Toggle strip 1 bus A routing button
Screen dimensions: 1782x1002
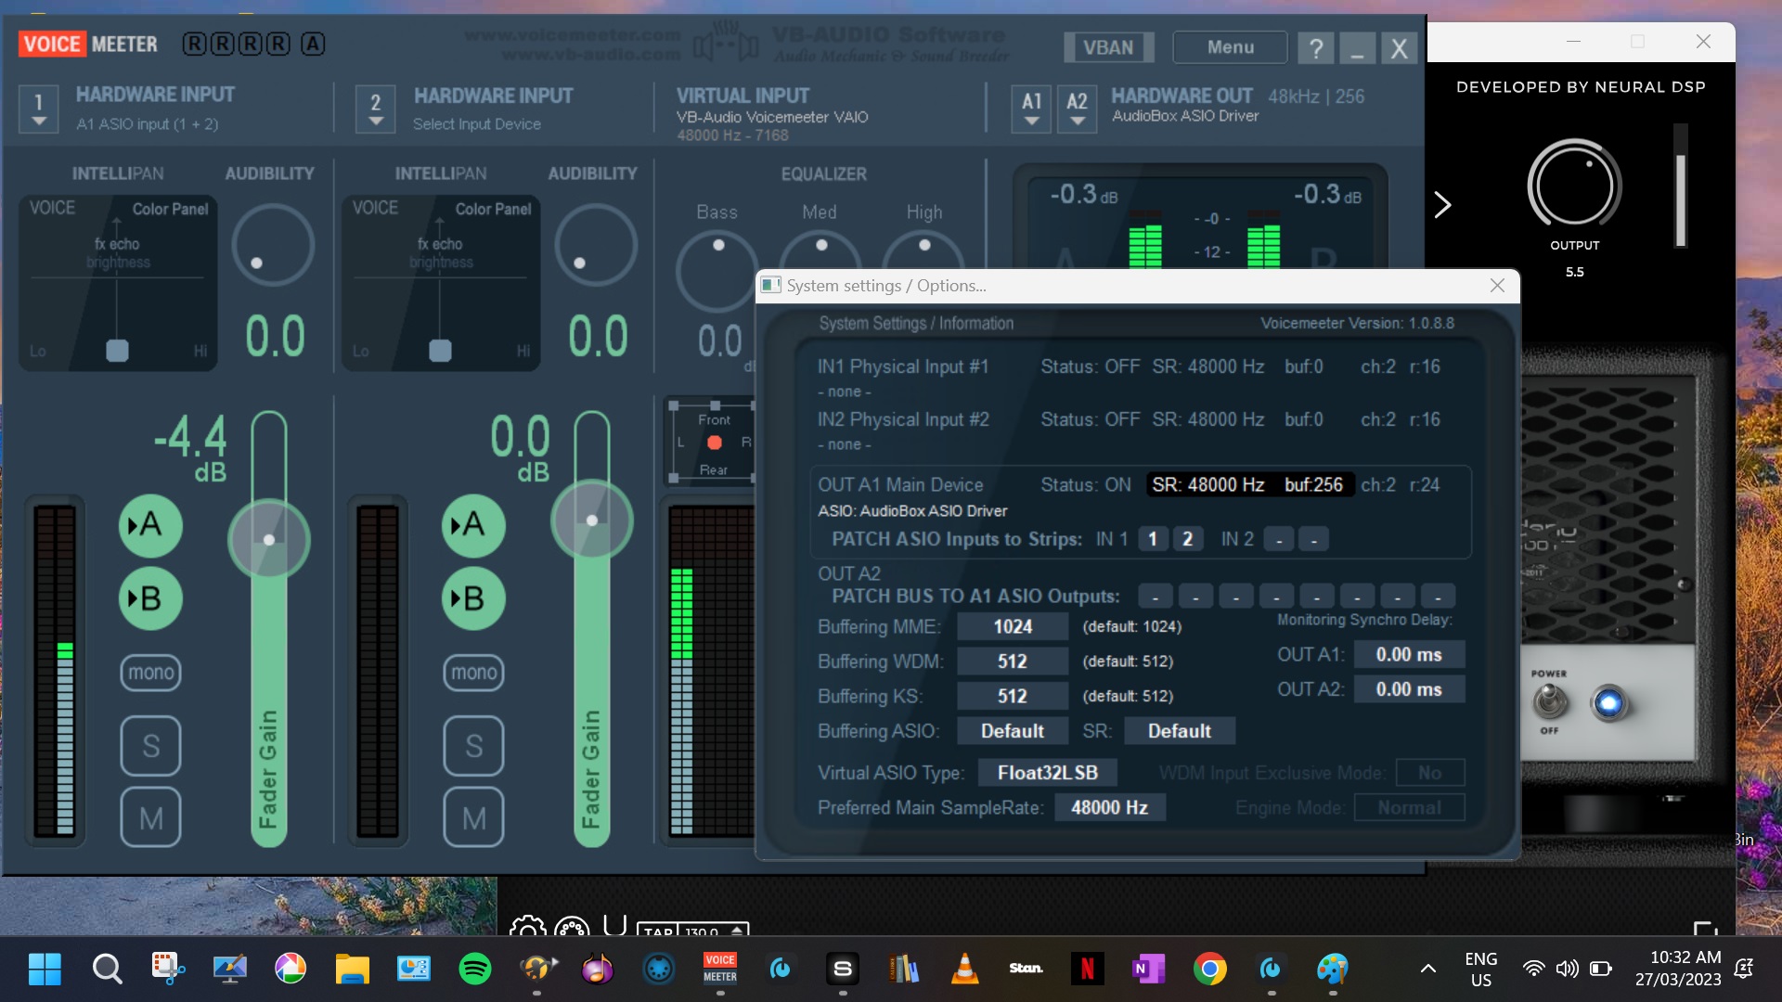point(150,525)
